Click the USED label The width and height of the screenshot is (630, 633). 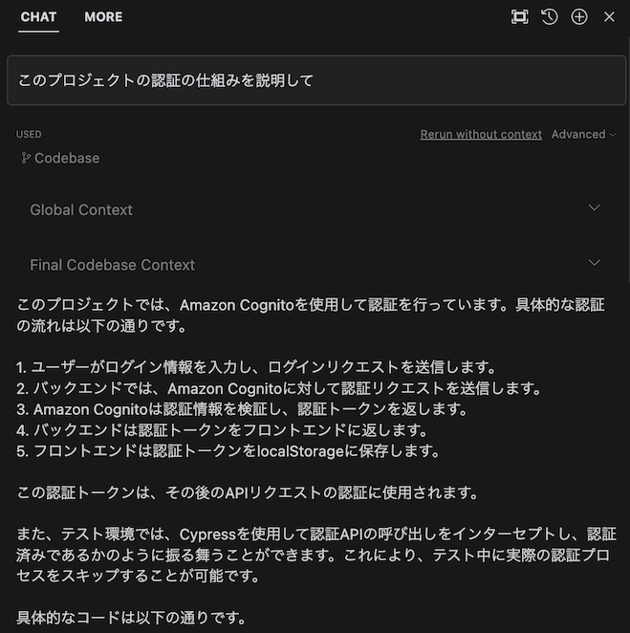coord(29,134)
